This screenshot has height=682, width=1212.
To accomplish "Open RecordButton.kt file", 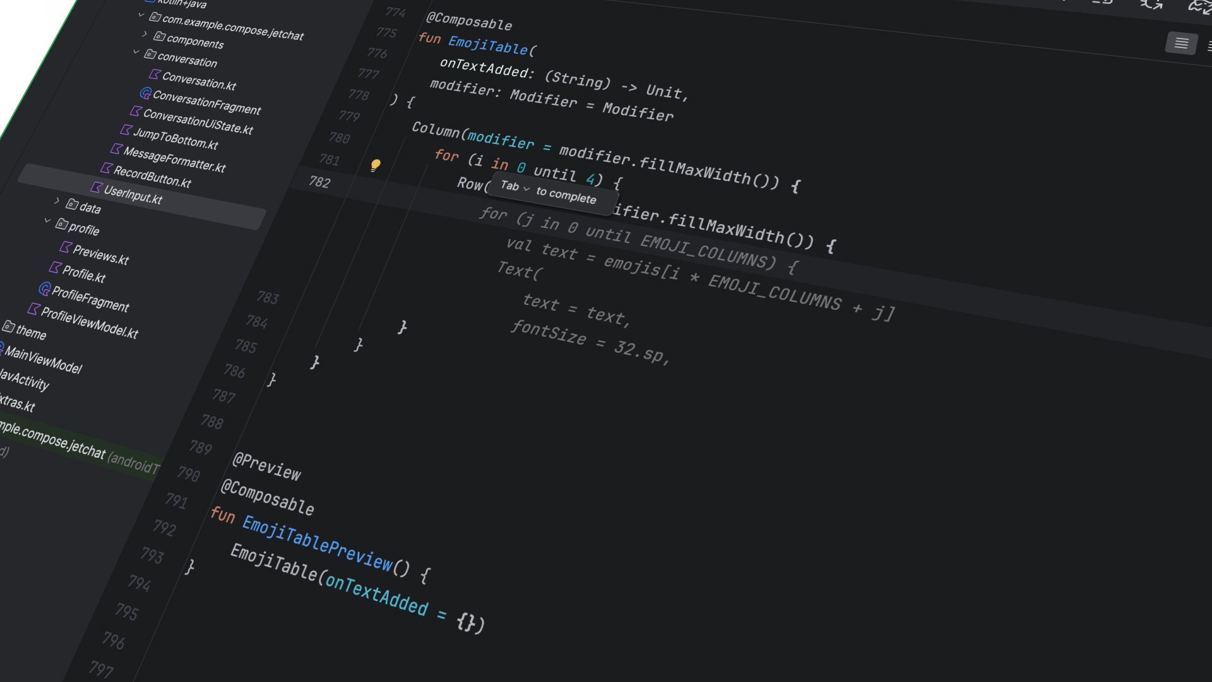I will (153, 177).
